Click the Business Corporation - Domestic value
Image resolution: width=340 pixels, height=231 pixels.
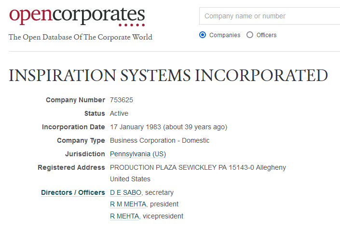pos(160,140)
